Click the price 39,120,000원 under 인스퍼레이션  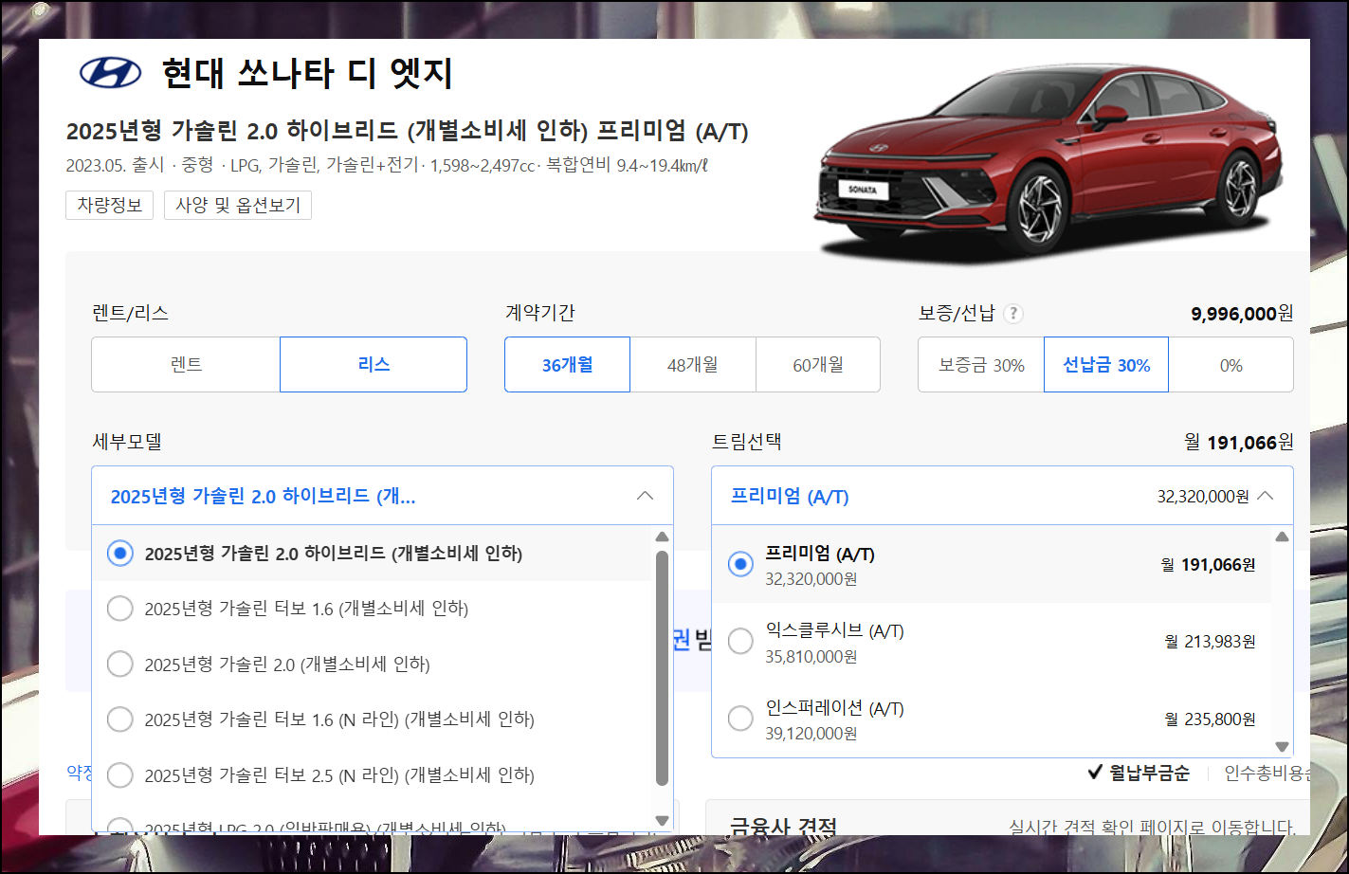click(811, 734)
